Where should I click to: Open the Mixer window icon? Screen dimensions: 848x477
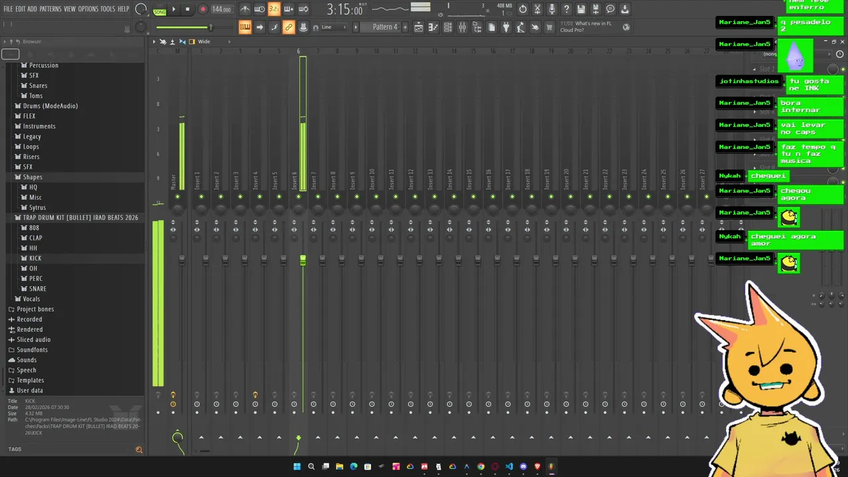click(x=462, y=27)
